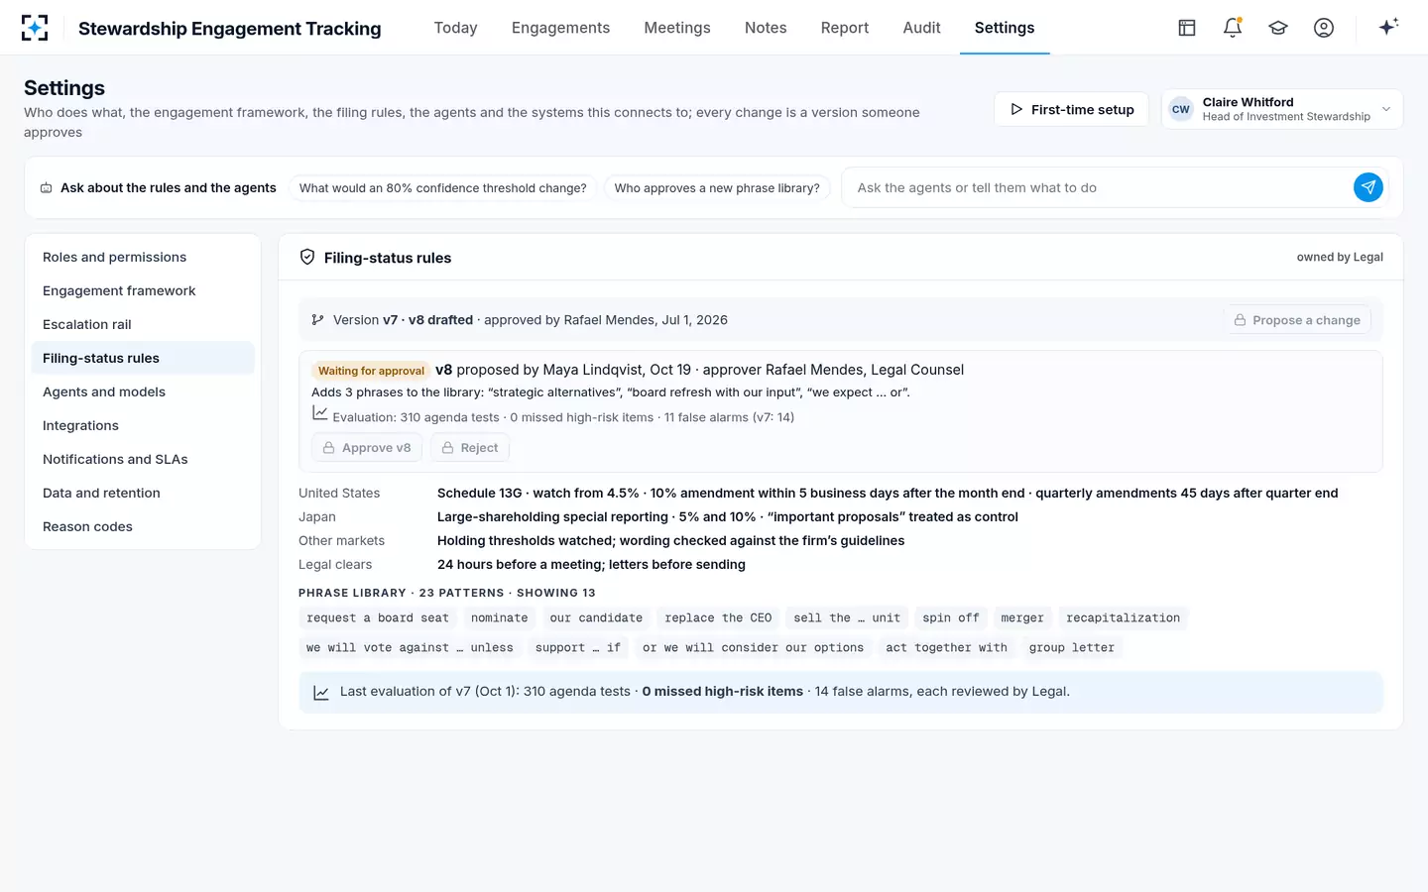Click the chart icon in Last evaluation banner
Screen dimensions: 1428x892
pos(321,693)
